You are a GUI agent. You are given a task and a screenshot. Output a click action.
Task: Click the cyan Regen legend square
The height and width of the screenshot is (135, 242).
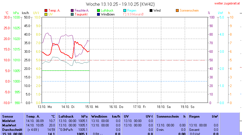[x=125, y=10]
